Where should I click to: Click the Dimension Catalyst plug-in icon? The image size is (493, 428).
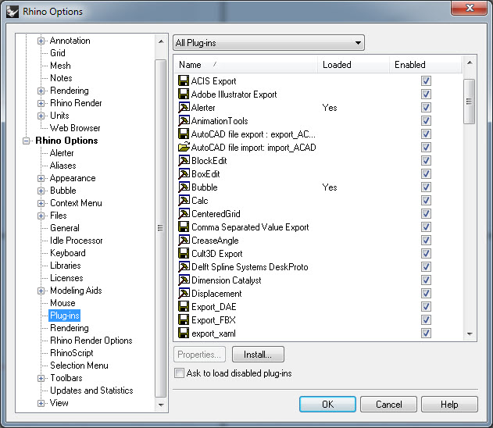click(x=184, y=280)
